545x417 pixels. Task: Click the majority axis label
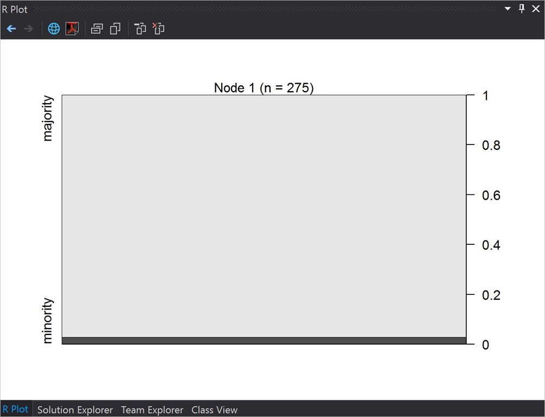pyautogui.click(x=48, y=118)
